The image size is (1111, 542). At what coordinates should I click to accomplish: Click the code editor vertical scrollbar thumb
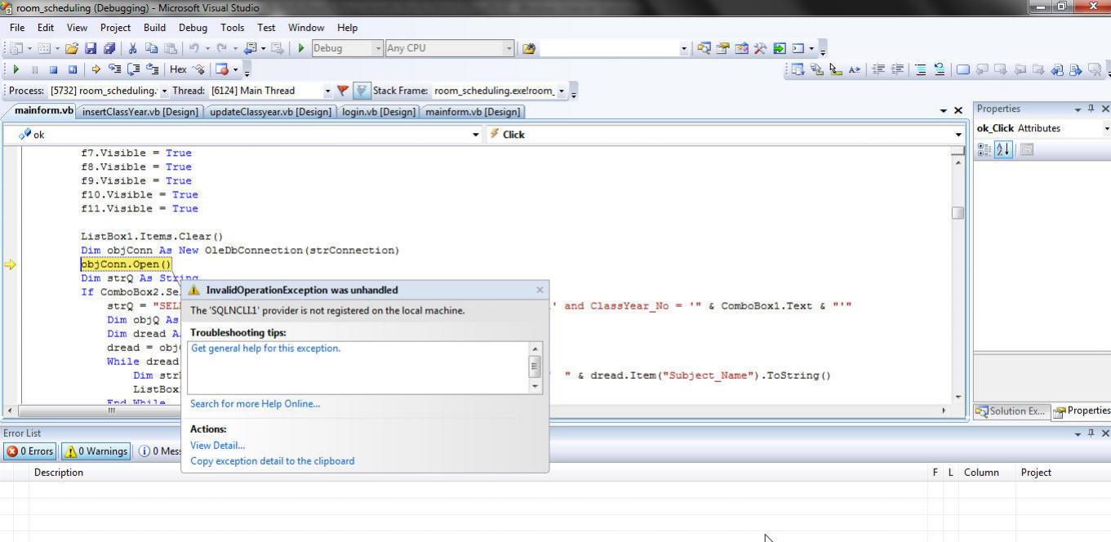click(958, 212)
